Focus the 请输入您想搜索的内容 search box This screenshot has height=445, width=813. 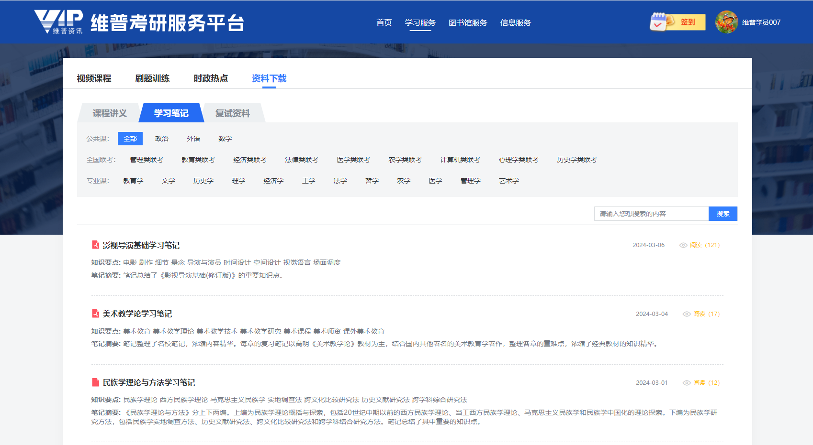[x=651, y=214]
